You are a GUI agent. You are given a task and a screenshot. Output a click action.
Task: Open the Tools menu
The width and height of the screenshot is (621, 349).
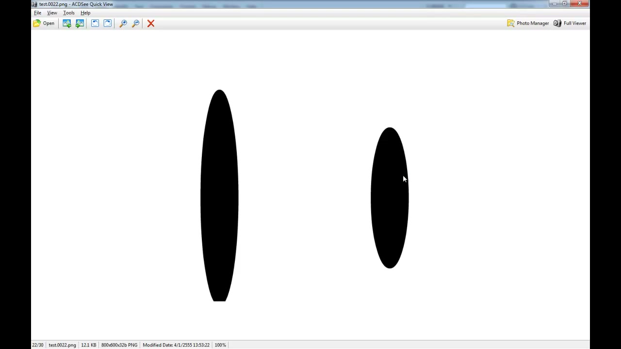pos(69,13)
